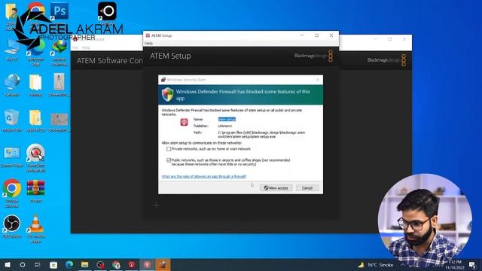The height and width of the screenshot is (271, 482).
Task: Open the File menu in ATEM Software Control
Action: [x=75, y=47]
